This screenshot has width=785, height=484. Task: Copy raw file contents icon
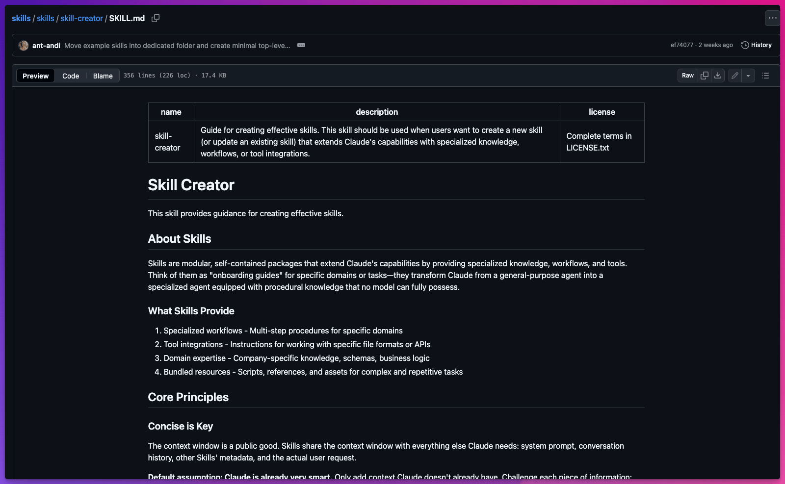(705, 76)
